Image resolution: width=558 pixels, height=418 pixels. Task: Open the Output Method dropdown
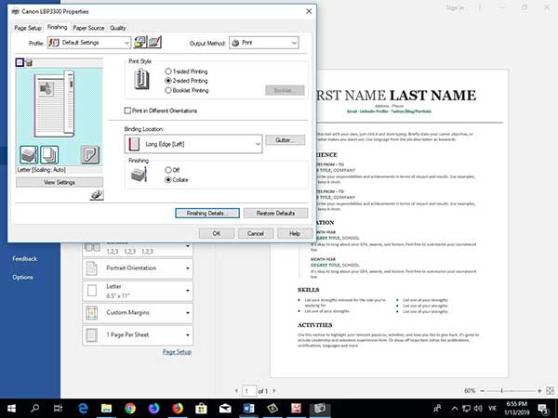[x=264, y=43]
